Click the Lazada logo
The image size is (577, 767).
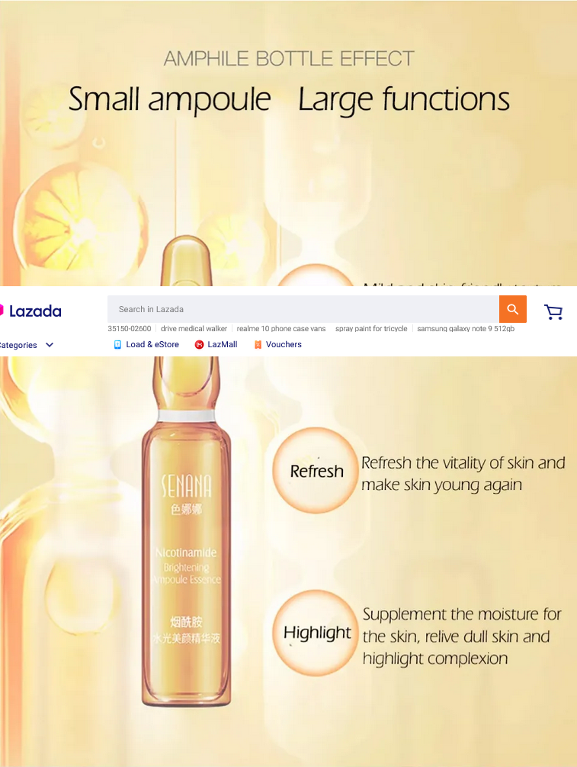30,311
